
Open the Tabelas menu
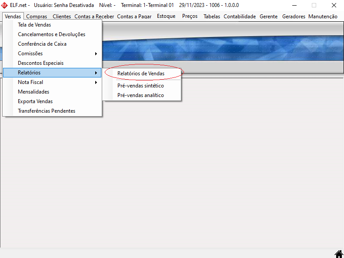pyautogui.click(x=212, y=17)
